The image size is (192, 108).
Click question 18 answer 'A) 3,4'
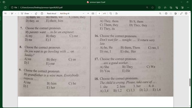104,91
